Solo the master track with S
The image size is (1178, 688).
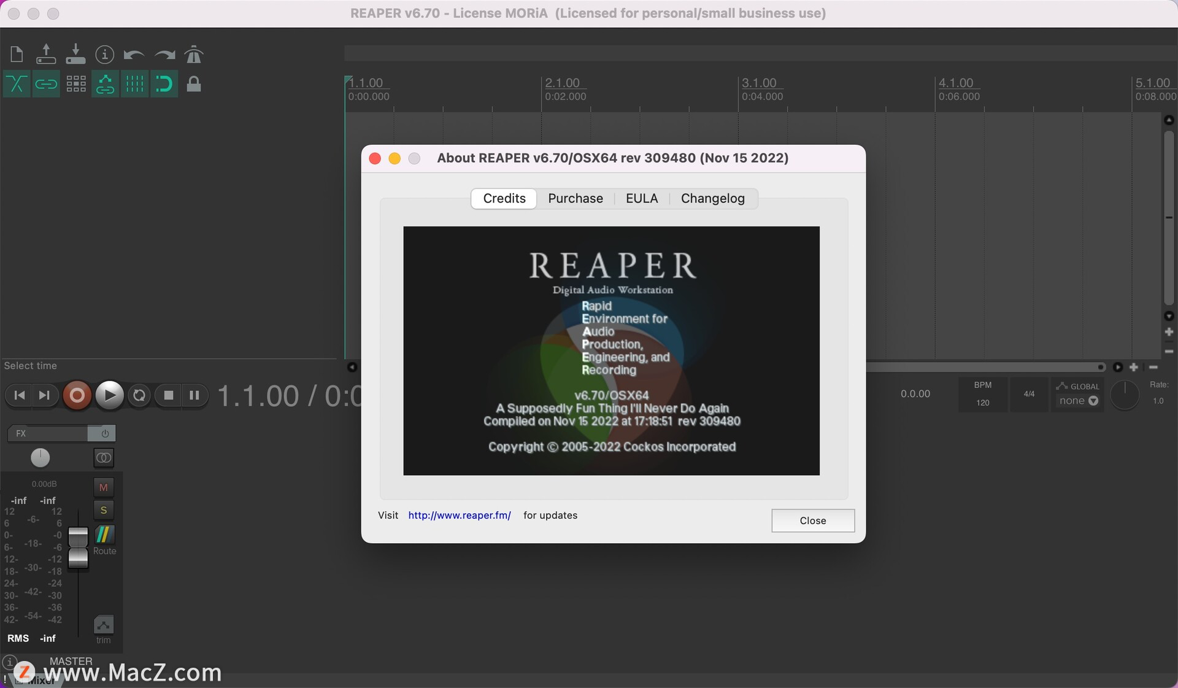(x=103, y=510)
